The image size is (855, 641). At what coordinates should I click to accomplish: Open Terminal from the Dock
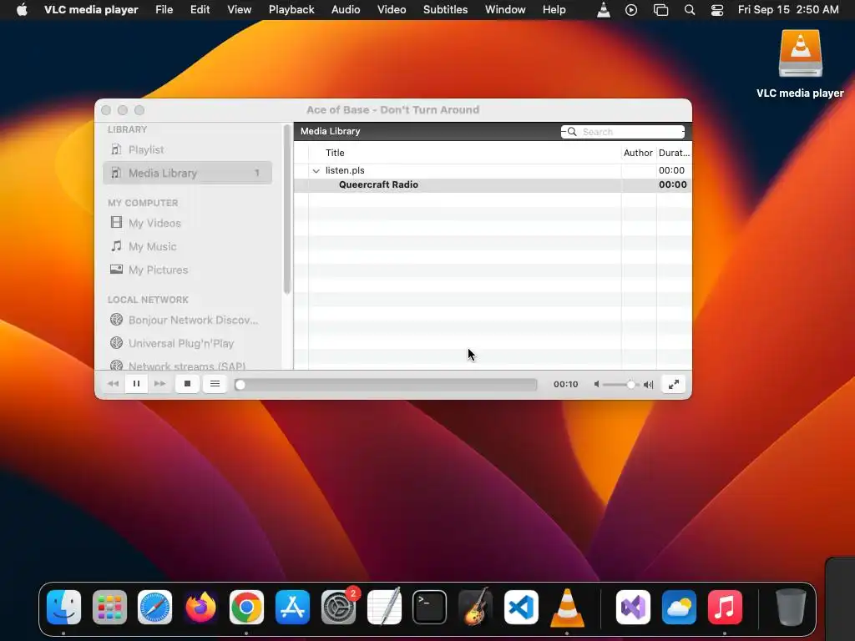[430, 607]
